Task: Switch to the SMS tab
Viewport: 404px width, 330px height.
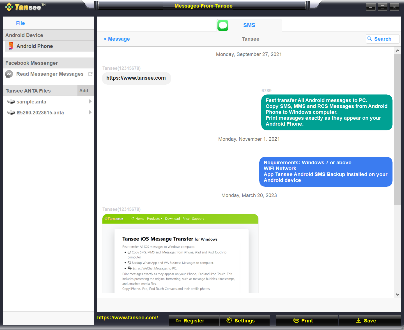Action: click(x=249, y=25)
